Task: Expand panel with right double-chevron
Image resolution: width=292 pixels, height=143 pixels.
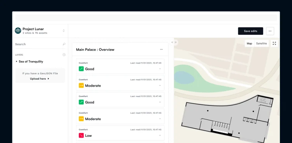Action: click(176, 42)
